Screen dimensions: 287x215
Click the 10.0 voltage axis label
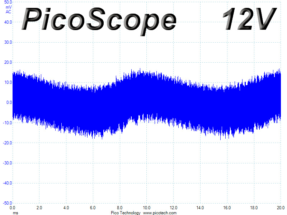click(x=8, y=82)
